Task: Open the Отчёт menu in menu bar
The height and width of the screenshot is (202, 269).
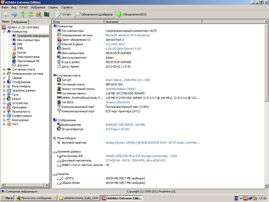Action: (24, 7)
